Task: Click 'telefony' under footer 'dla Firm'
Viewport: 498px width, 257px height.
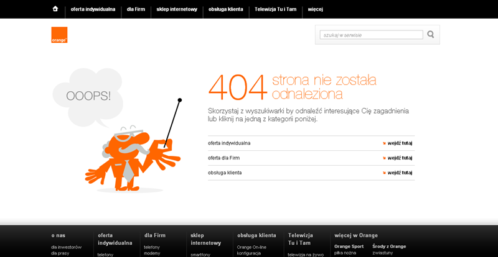Action: tap(152, 247)
